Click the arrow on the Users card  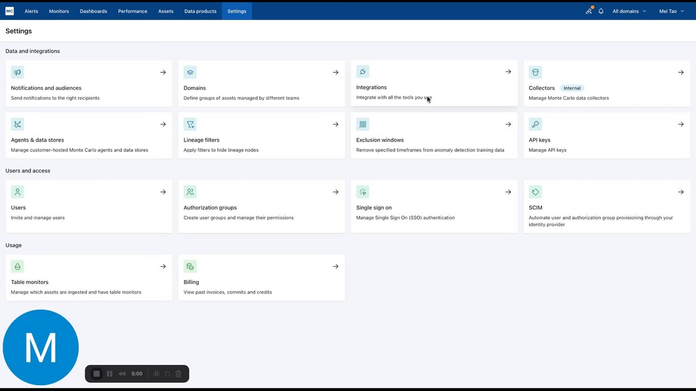(x=163, y=192)
